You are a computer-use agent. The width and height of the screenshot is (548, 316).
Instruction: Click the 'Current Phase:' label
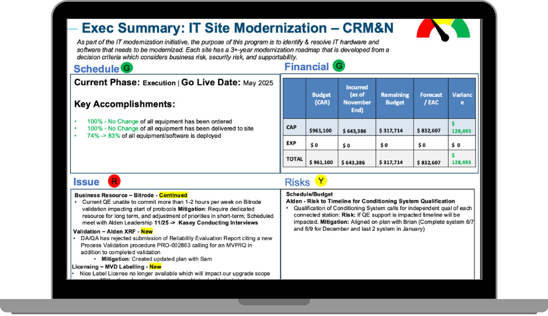pos(107,82)
